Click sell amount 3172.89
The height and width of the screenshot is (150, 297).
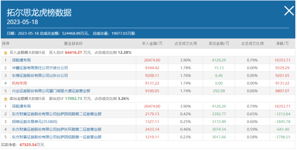point(219,122)
